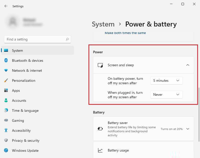Click the back arrow in Settings
Screen dimensions: 200x158
click(5, 6)
